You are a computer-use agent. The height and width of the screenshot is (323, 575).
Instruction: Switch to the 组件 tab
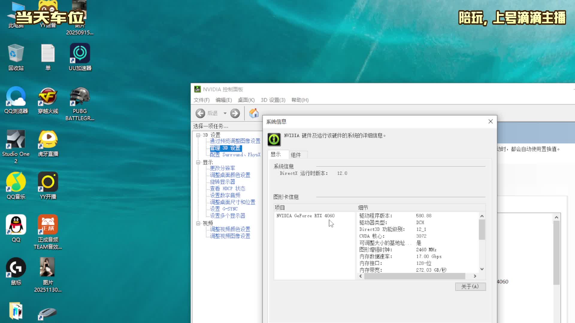[x=296, y=155]
